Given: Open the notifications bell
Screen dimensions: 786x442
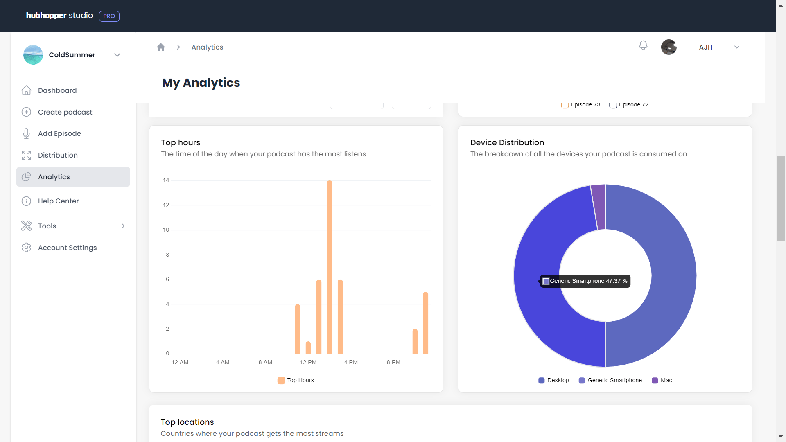Looking at the screenshot, I should (x=643, y=45).
